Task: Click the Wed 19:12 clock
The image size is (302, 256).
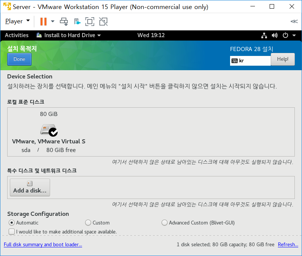Action: (151, 35)
